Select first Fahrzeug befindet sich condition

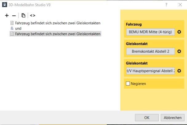(x=55, y=23)
